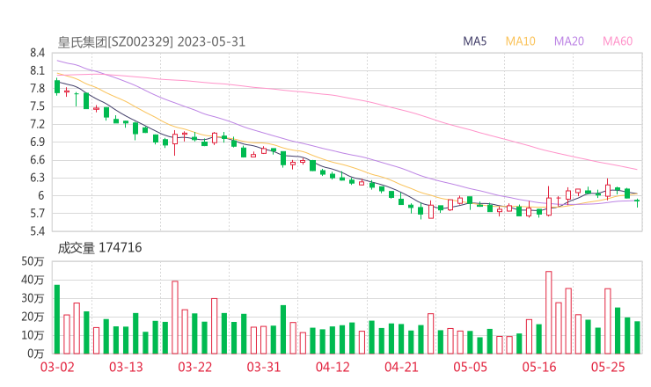
Task: Click the 20万 volume axis label
Action: 33,317
